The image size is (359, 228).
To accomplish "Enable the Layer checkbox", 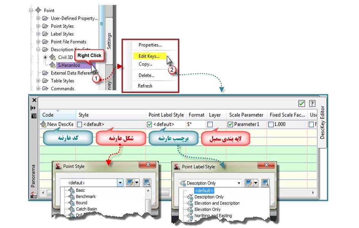I will (x=210, y=124).
